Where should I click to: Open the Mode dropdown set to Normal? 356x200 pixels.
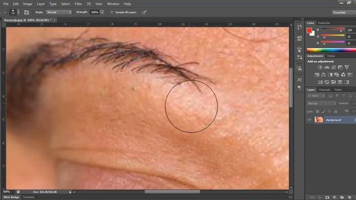pos(59,12)
